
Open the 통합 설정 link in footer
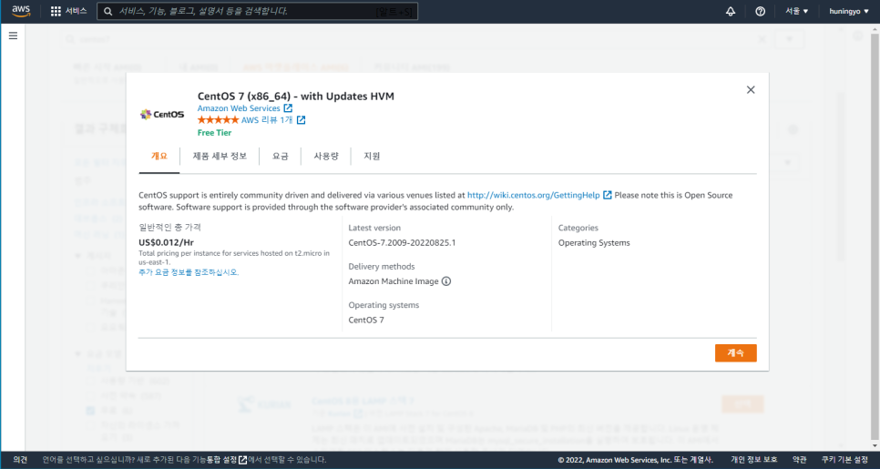click(x=221, y=460)
